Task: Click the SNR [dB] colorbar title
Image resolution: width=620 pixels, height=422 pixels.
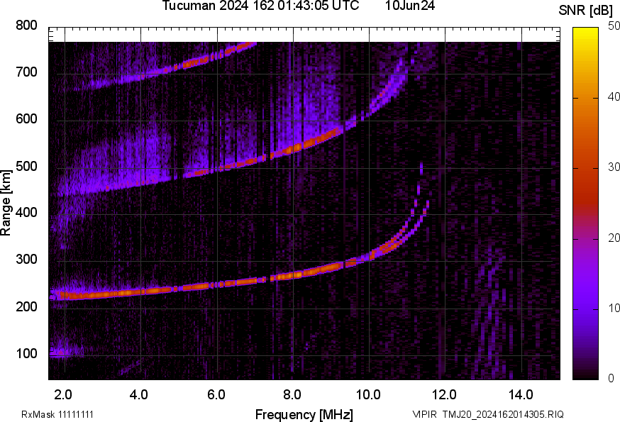Action: coord(586,10)
